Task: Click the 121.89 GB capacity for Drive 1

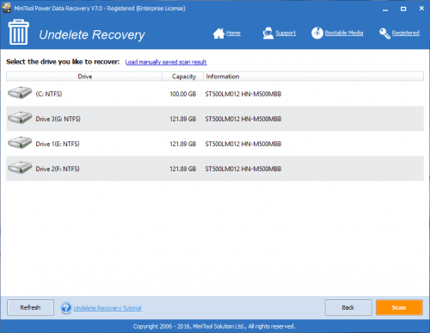Action: tap(182, 144)
